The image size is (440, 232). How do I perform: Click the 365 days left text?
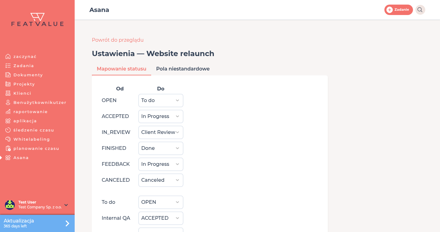pos(15,226)
